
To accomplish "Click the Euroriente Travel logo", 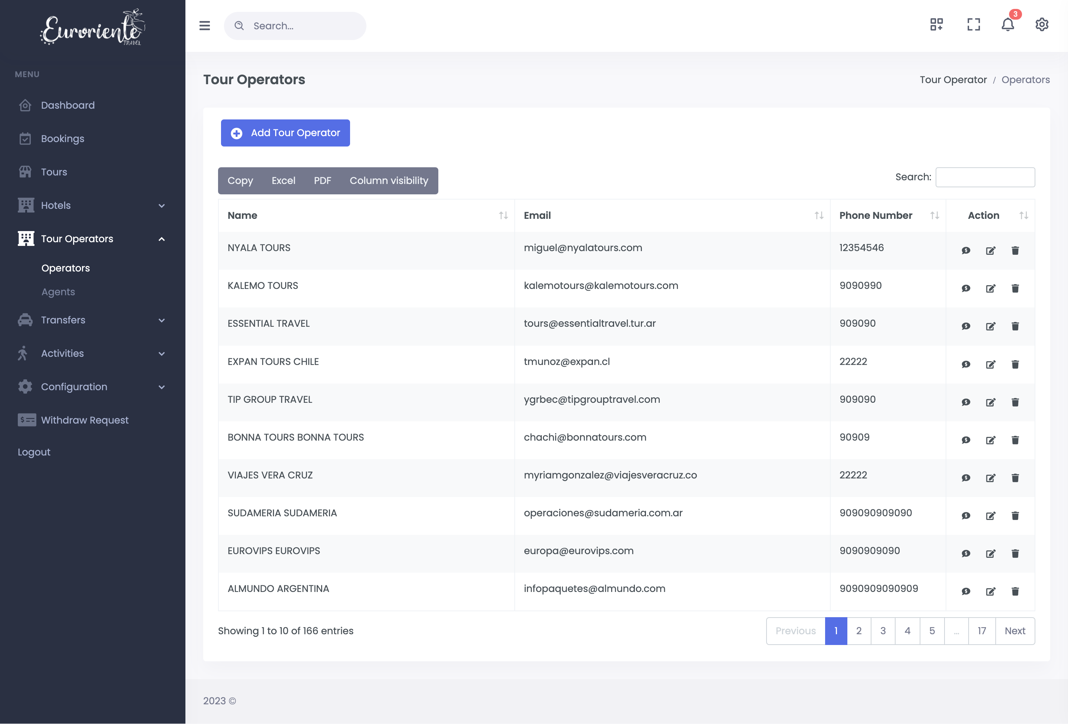I will pos(93,27).
